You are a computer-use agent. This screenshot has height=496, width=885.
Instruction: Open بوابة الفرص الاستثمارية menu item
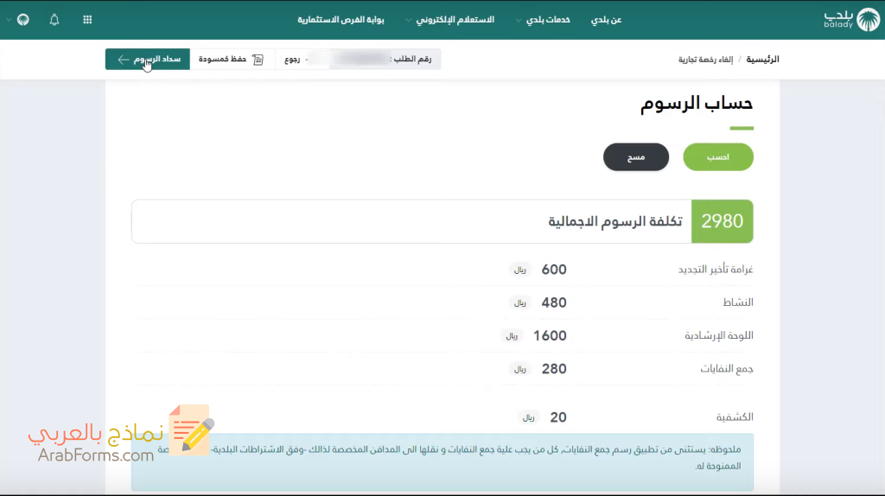click(341, 20)
